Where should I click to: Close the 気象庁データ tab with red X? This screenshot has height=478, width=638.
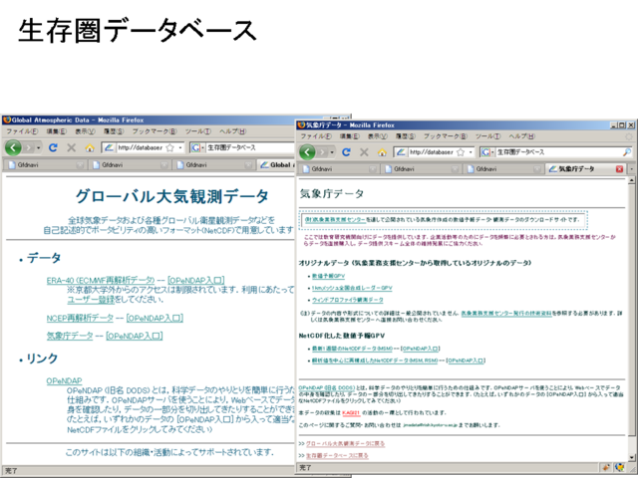pyautogui.click(x=620, y=168)
